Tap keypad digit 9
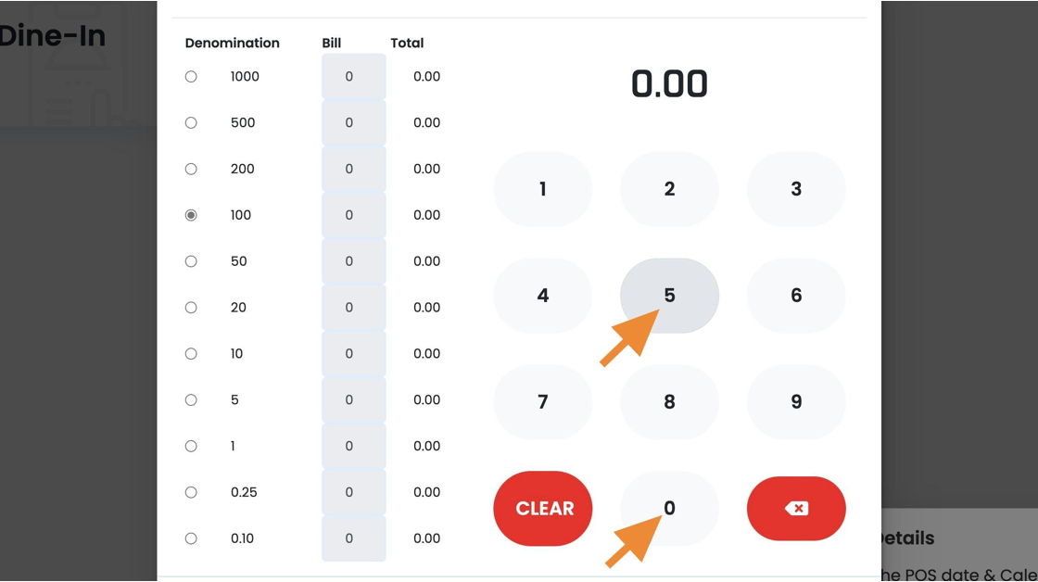Viewport: 1038px width, 582px height. tap(796, 402)
